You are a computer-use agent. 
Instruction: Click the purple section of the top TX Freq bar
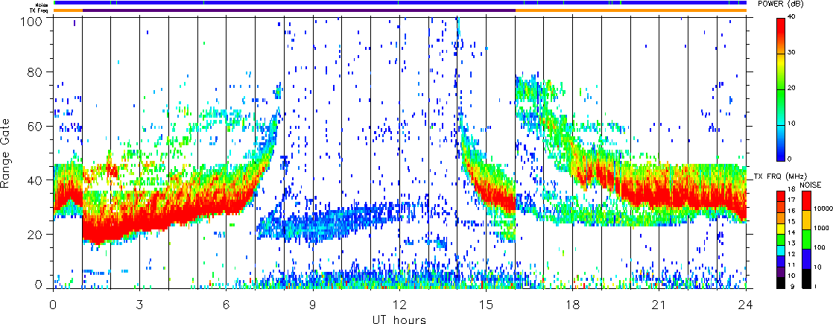299,10
